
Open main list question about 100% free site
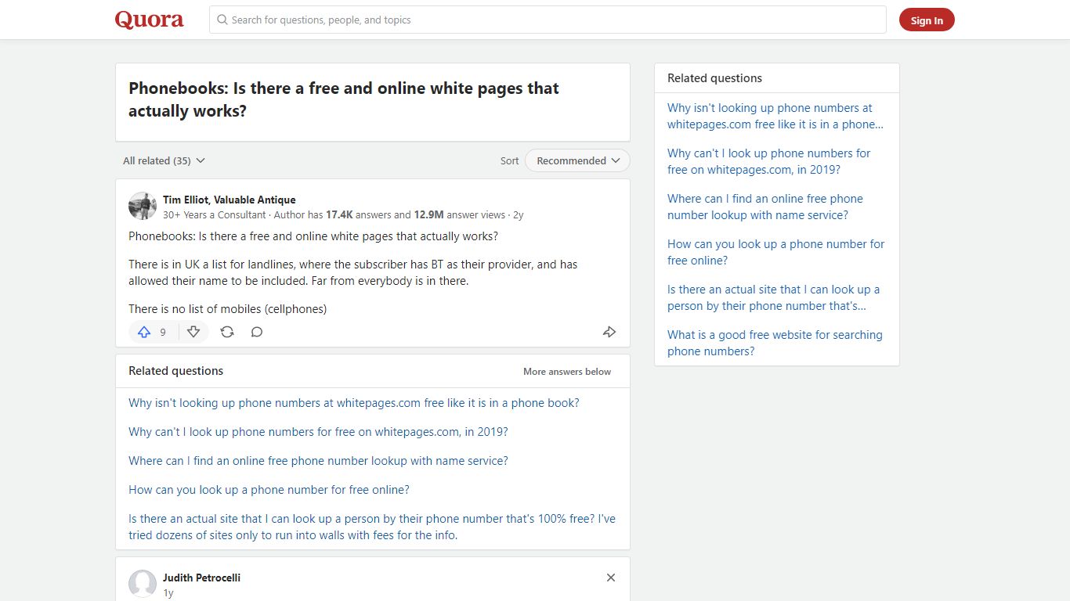tap(372, 527)
